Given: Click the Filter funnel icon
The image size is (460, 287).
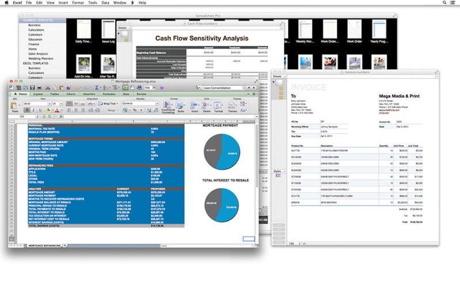Looking at the screenshot, I should point(115,88).
